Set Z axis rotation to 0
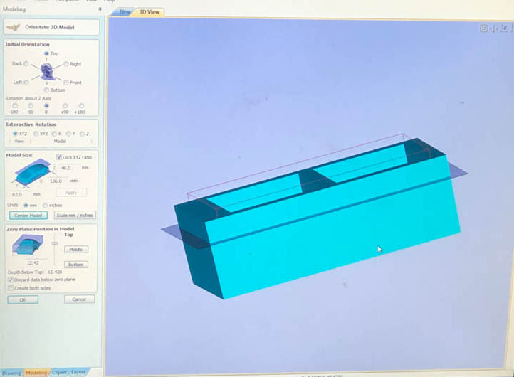Image resolution: width=514 pixels, height=377 pixels. coord(46,106)
